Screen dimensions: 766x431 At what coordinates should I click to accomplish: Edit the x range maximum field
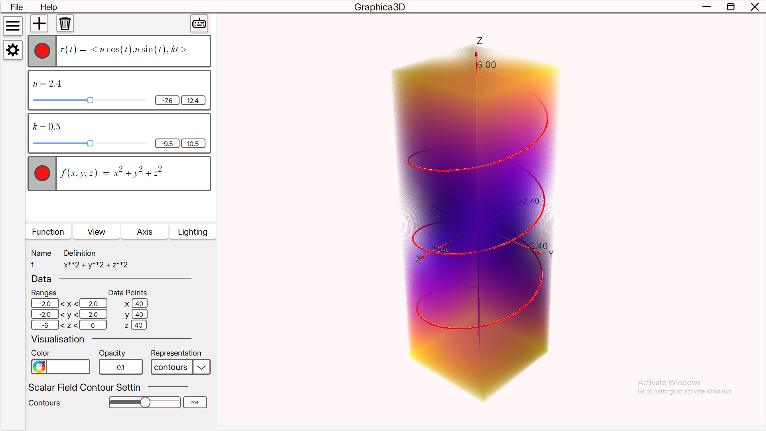click(x=93, y=304)
